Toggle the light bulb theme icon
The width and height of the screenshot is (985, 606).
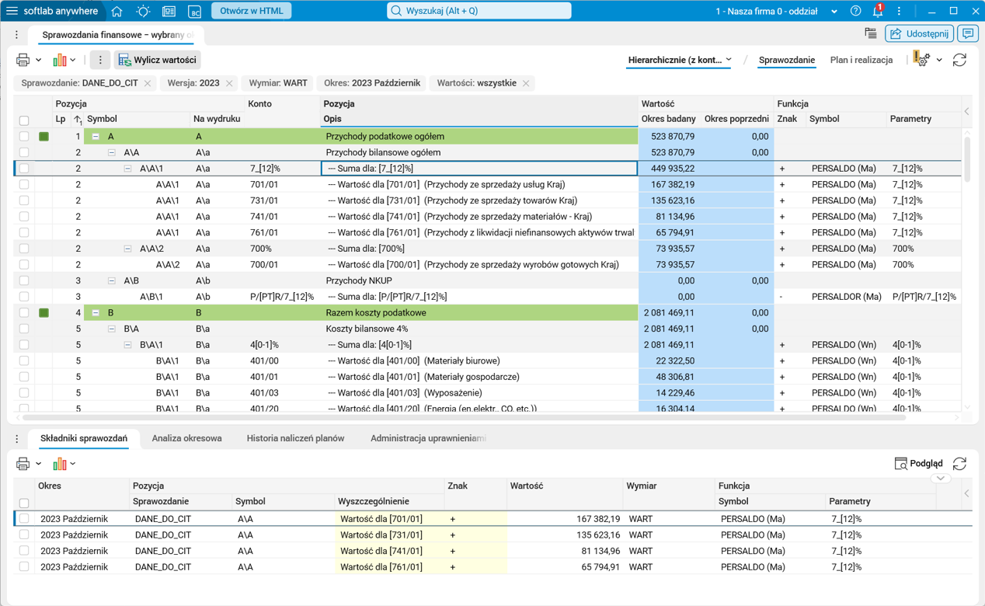click(x=143, y=11)
